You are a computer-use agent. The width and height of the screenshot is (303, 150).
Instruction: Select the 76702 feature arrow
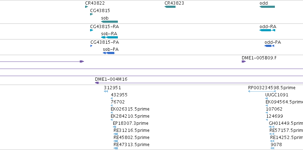pyautogui.click(x=112, y=106)
